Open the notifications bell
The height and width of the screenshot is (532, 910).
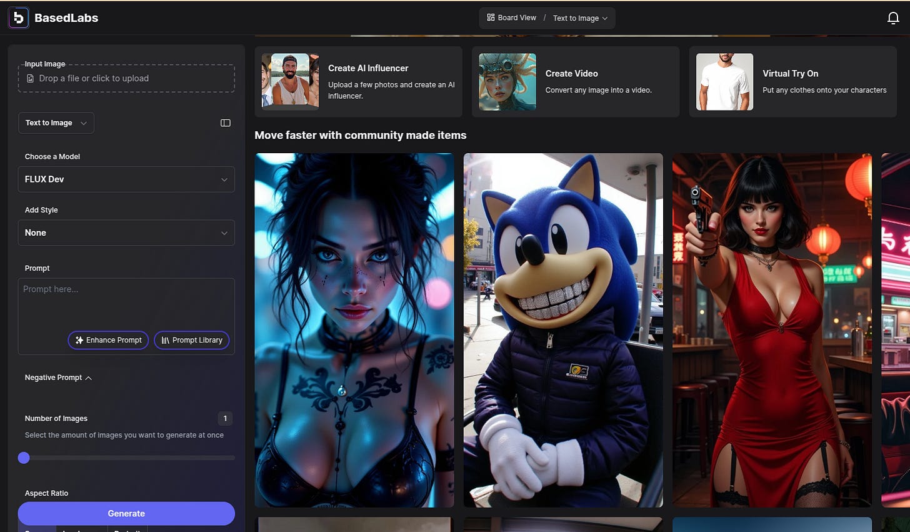point(893,18)
